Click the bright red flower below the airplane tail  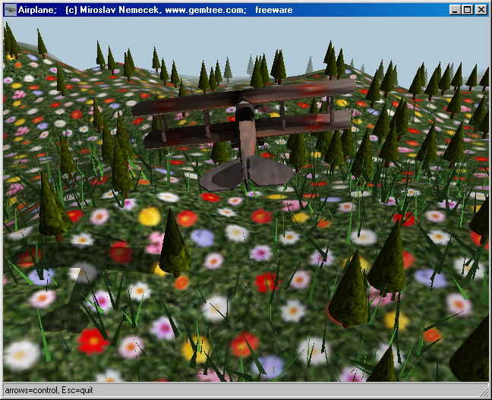coord(266,282)
